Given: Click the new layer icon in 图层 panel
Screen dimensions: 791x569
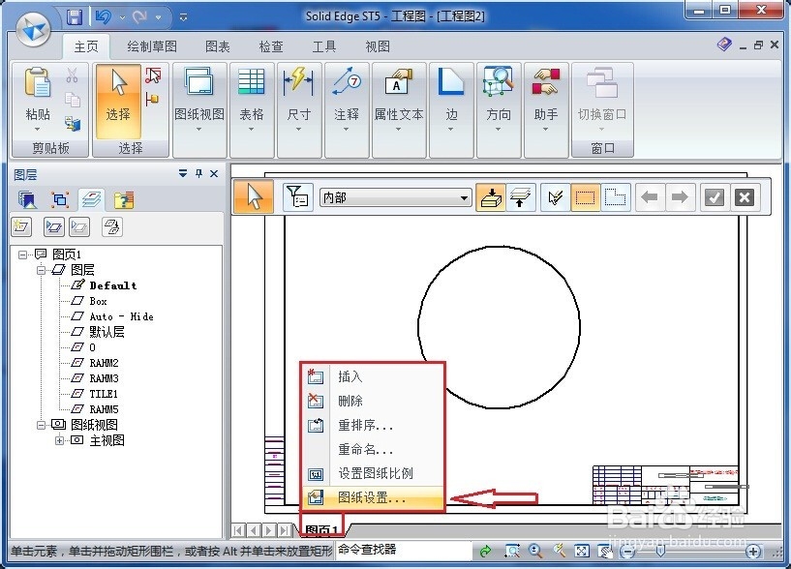Looking at the screenshot, I should coord(19,225).
